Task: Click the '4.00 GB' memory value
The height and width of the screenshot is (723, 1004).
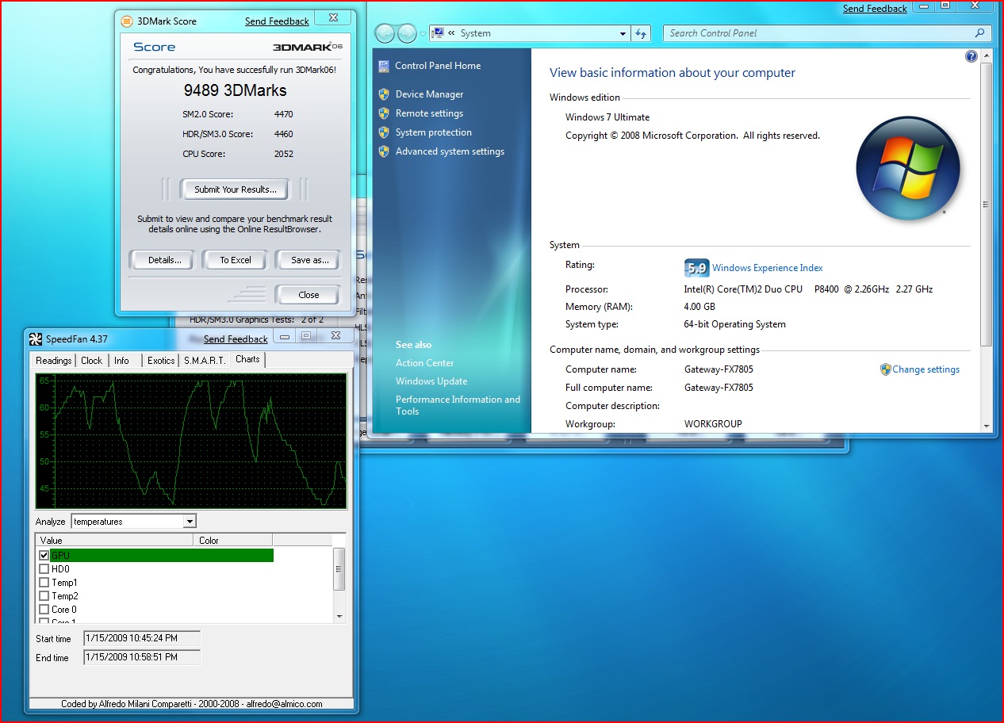Action: pos(699,307)
